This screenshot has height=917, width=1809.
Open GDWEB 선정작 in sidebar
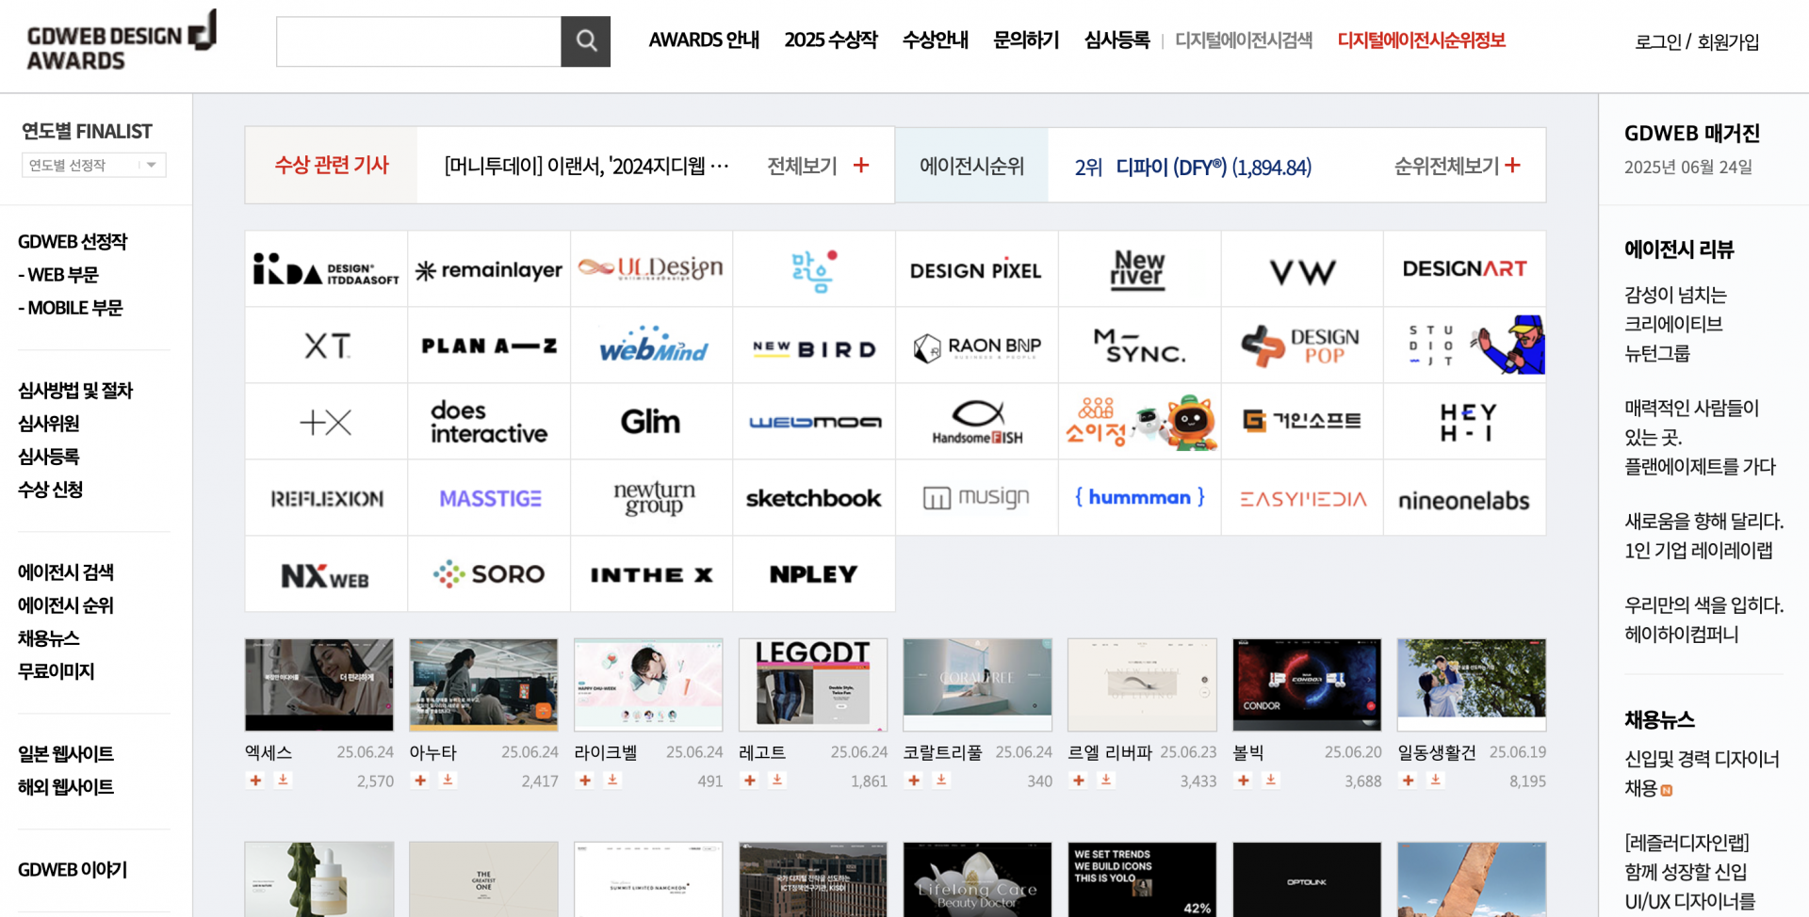tap(73, 242)
